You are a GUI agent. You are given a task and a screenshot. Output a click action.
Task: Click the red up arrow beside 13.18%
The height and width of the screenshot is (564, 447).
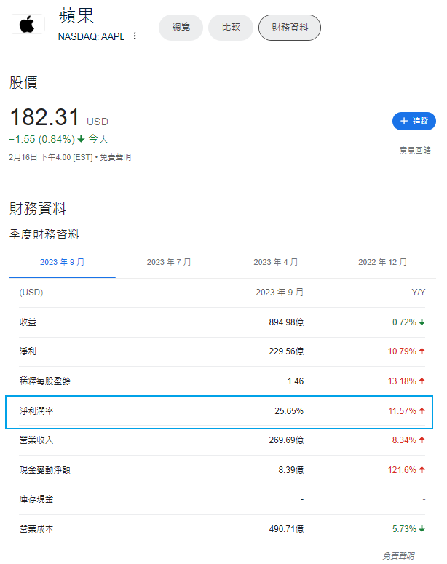pyautogui.click(x=422, y=381)
